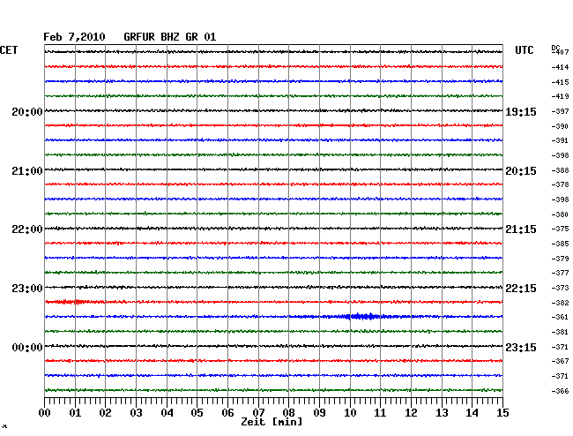Screen dimensions: 573x436
Task: Click the DC offset value '-391'
Action: (x=560, y=140)
